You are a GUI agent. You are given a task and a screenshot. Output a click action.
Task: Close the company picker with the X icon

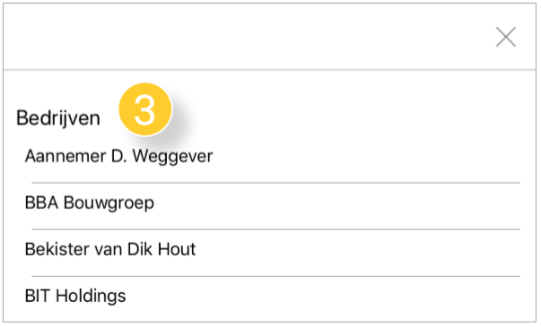pos(505,37)
